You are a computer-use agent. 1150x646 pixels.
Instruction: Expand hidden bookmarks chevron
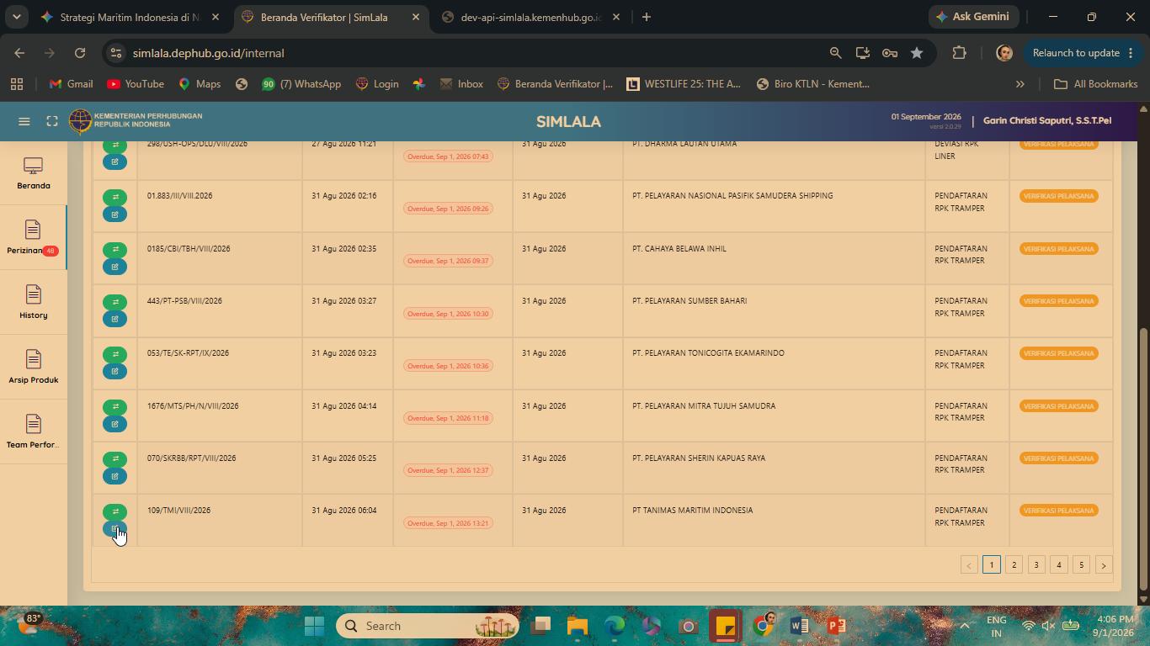(x=1020, y=84)
